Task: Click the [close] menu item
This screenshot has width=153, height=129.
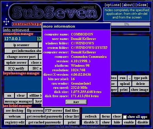Action: 142,5
